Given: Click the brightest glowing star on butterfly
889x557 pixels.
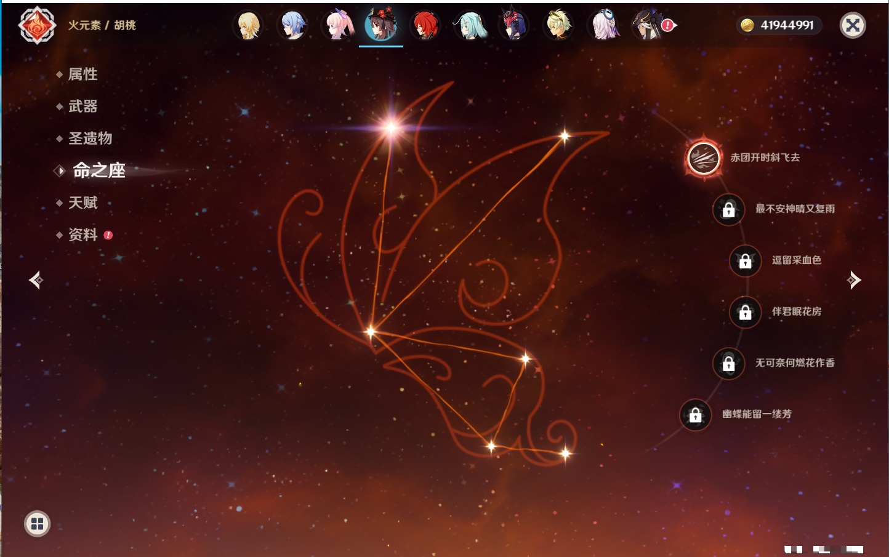Looking at the screenshot, I should point(391,127).
